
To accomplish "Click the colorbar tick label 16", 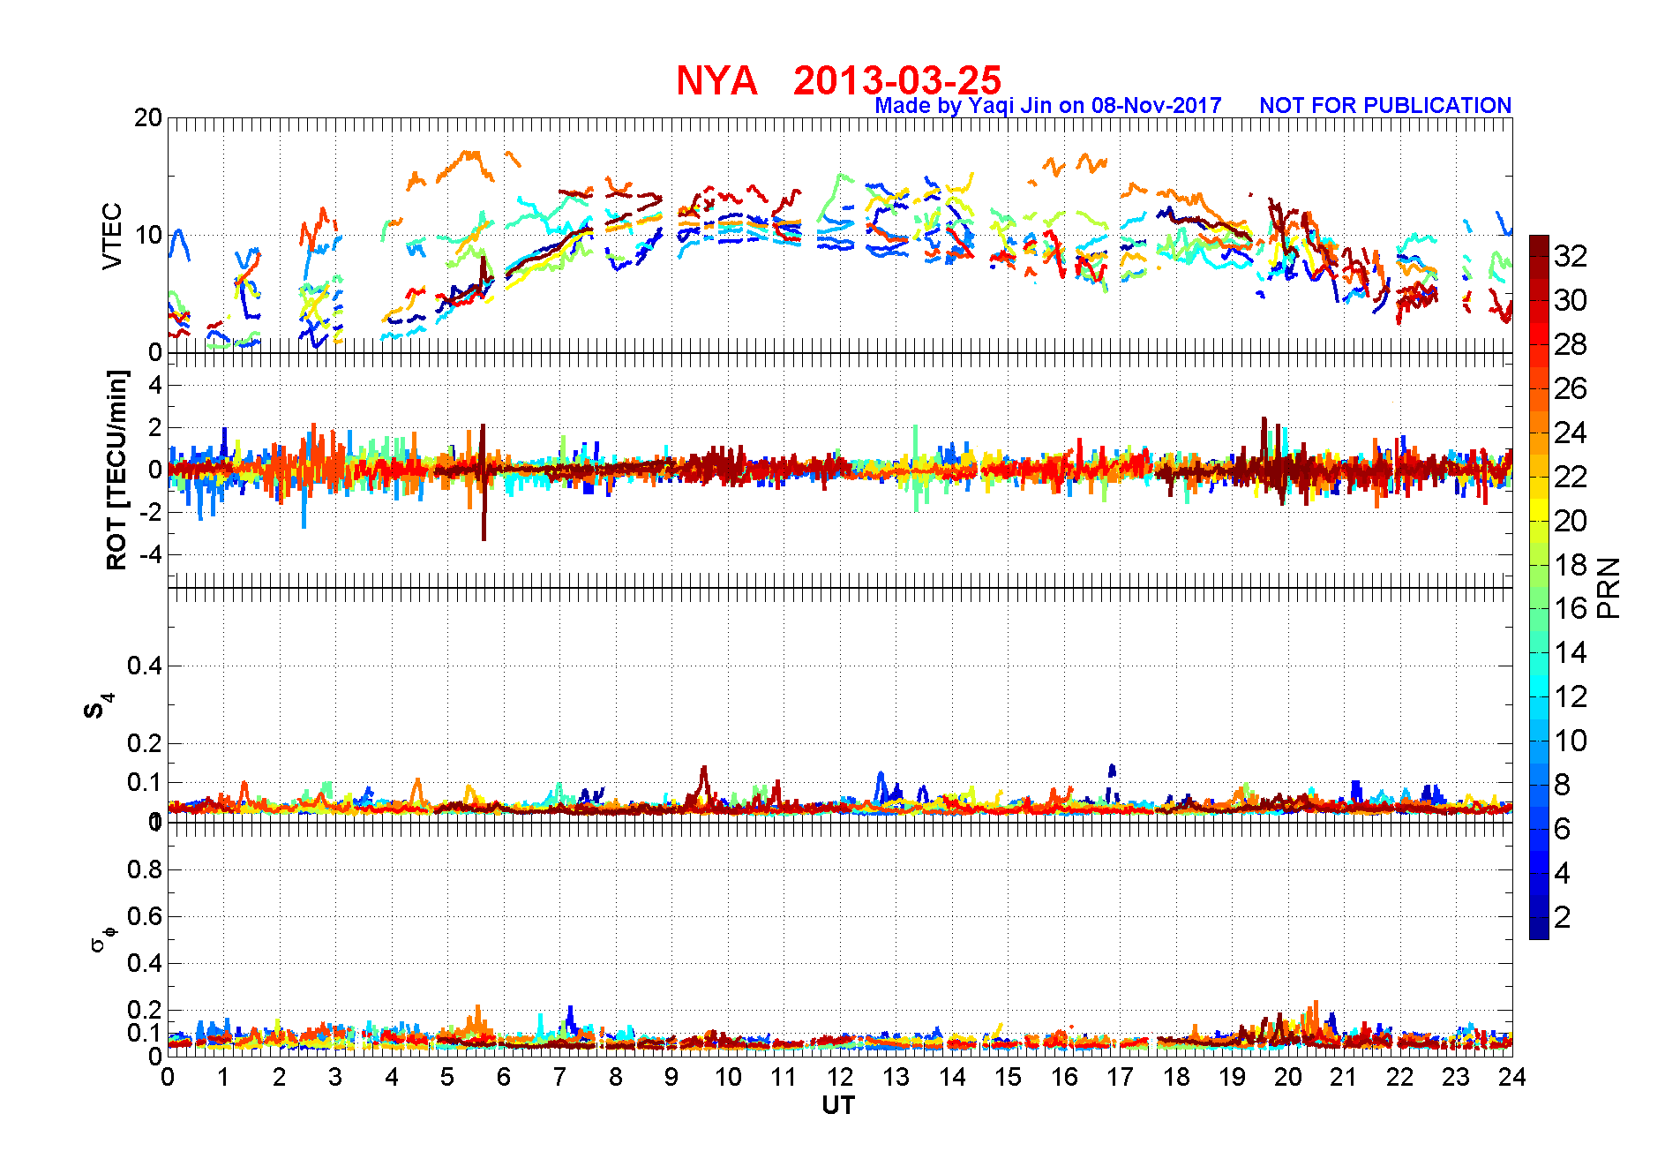I will pos(1571,608).
